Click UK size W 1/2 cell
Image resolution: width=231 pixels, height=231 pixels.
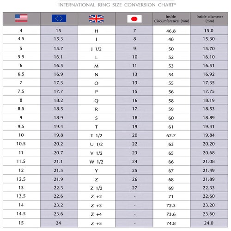pyautogui.click(x=97, y=162)
